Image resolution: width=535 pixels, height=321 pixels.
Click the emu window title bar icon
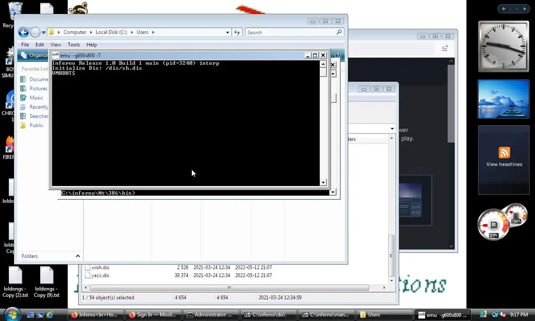55,55
